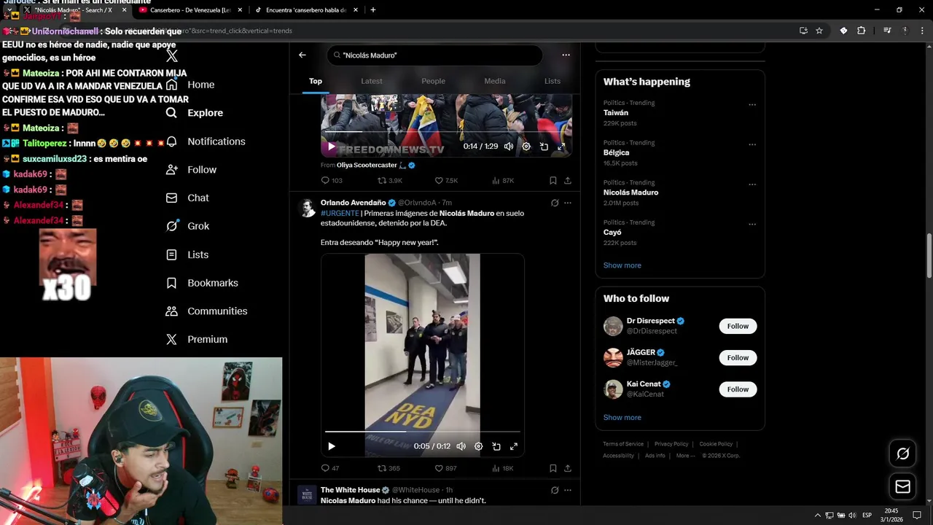Switch to Canserbero De Venezuela browser tab
The image size is (933, 525).
tap(190, 10)
